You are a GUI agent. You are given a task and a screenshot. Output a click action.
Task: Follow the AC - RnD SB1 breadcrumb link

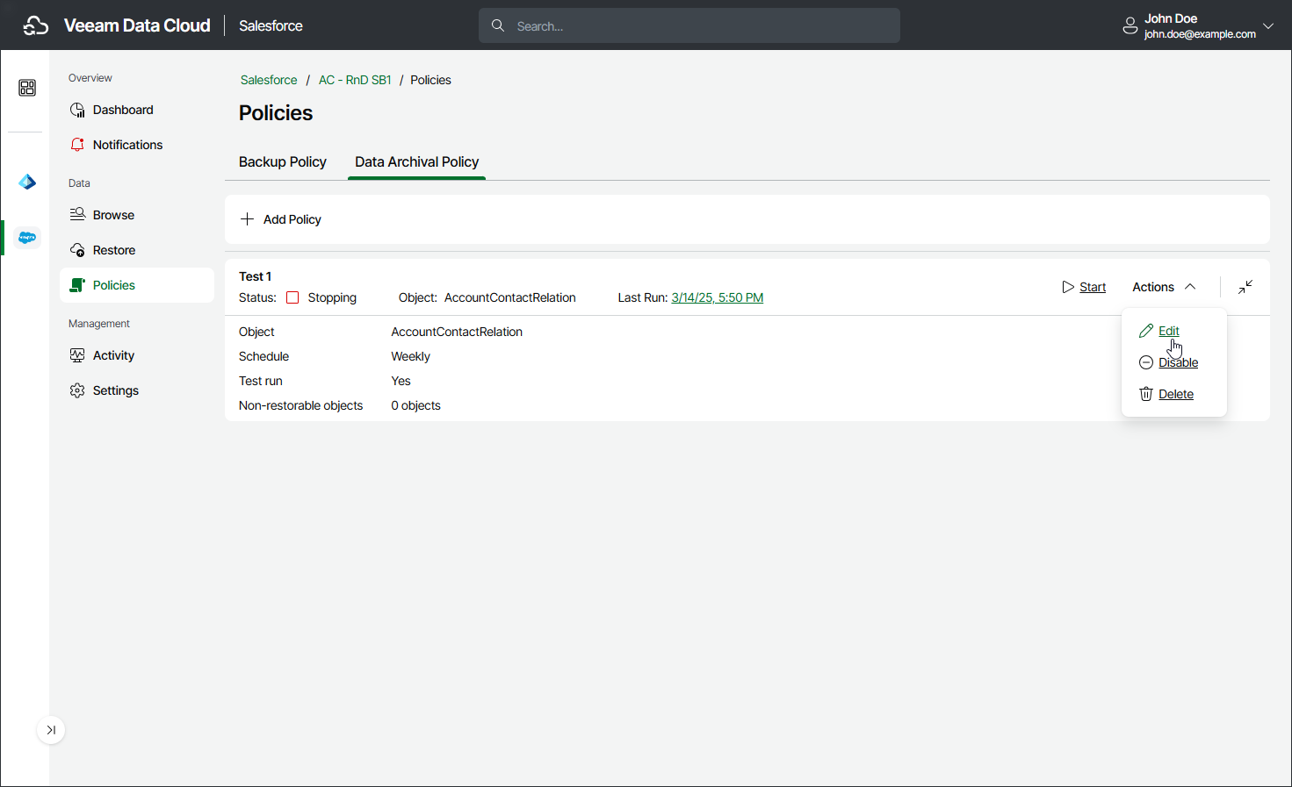[355, 80]
